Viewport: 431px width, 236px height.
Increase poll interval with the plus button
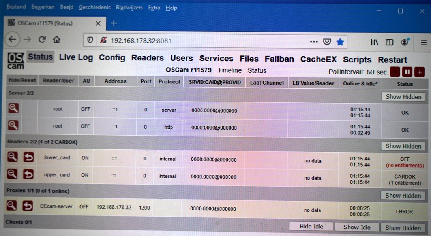[420, 72]
